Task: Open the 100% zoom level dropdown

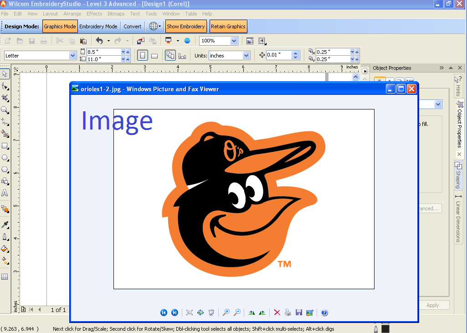Action: (234, 41)
